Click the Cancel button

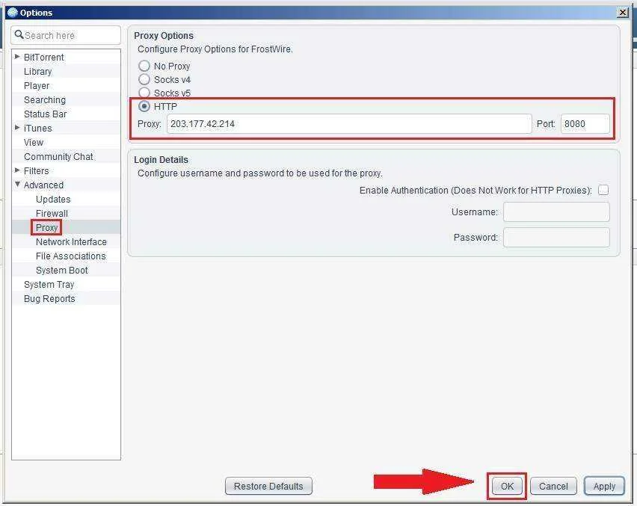click(x=553, y=486)
